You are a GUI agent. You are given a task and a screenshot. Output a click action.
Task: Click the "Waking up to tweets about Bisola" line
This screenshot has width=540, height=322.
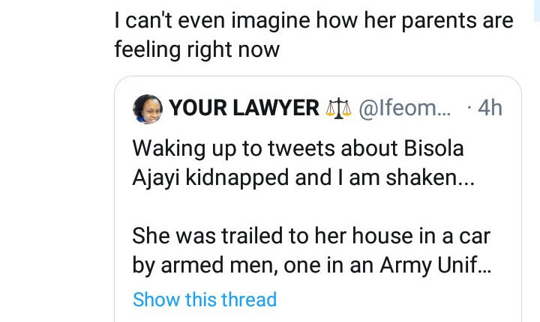click(298, 148)
